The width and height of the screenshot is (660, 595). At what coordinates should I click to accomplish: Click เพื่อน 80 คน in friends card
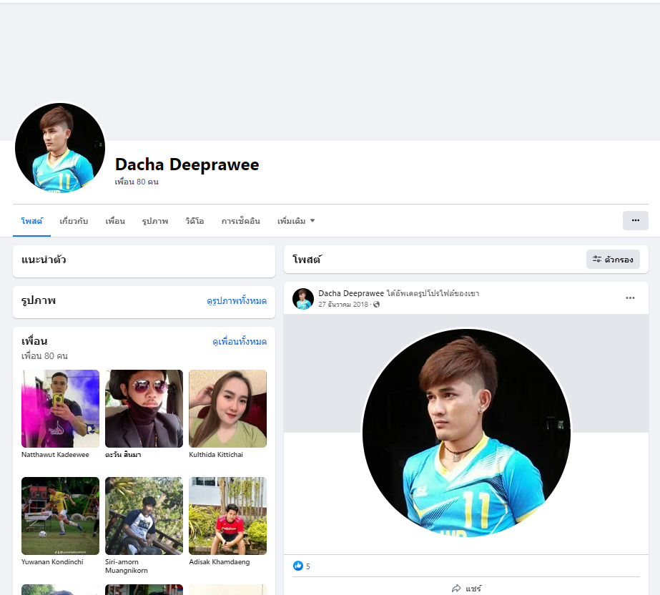tap(44, 356)
